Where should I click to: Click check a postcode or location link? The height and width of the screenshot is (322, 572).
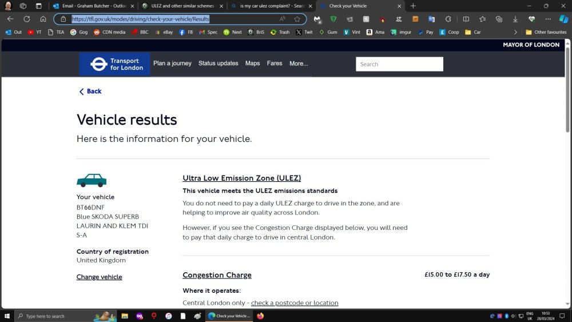[x=295, y=303]
